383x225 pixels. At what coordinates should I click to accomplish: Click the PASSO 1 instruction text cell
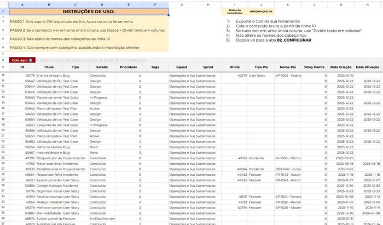click(x=89, y=20)
